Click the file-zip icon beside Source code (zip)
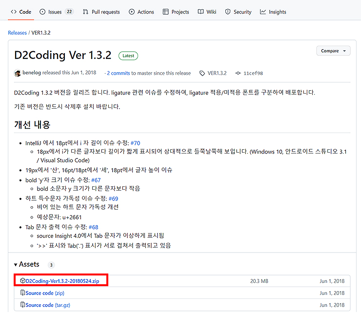This screenshot has width=361, height=313. (22, 293)
